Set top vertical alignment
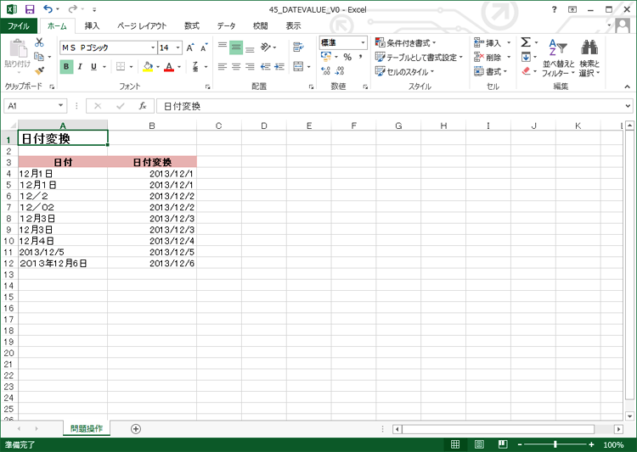 (x=223, y=47)
